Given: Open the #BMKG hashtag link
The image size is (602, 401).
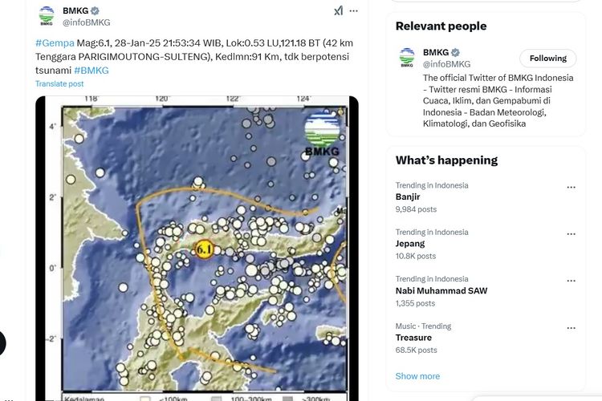Looking at the screenshot, I should (x=92, y=71).
